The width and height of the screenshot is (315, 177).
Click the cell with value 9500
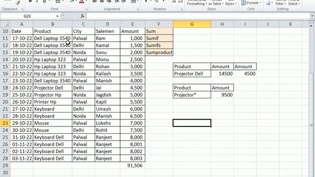pos(222,95)
